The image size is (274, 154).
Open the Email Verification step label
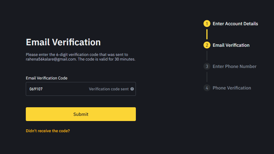231,45
